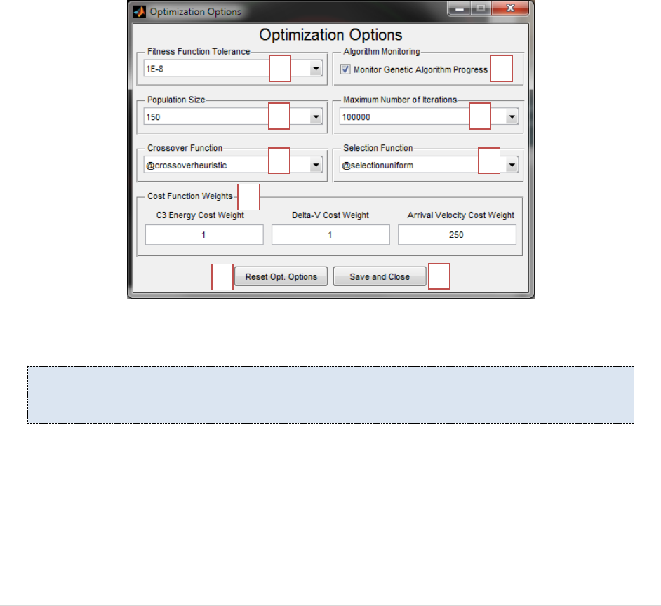Edit the Delta-V Cost Weight field

pos(330,235)
